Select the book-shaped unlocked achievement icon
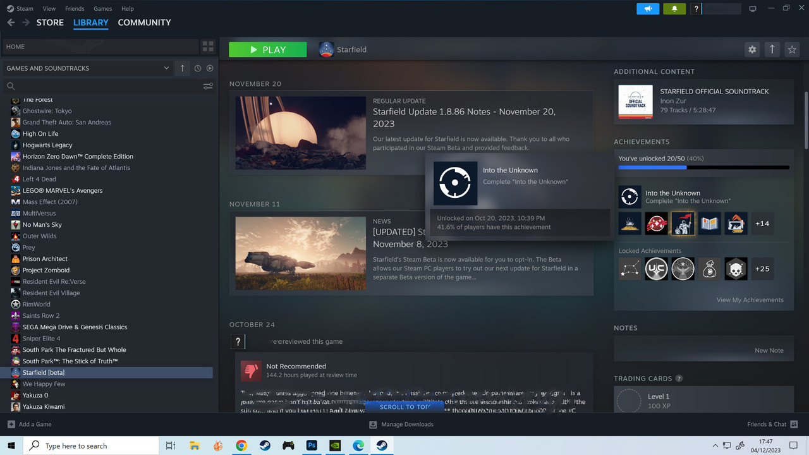This screenshot has width=809, height=455. click(x=709, y=223)
